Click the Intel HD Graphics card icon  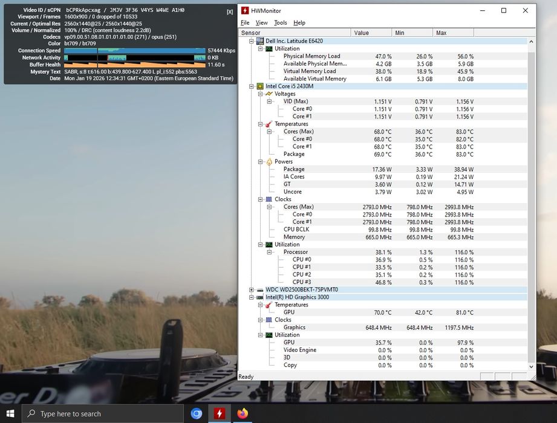[x=260, y=297]
